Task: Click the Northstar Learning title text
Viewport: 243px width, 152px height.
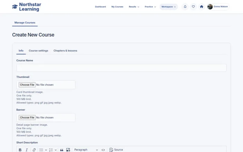Action: (30, 7)
